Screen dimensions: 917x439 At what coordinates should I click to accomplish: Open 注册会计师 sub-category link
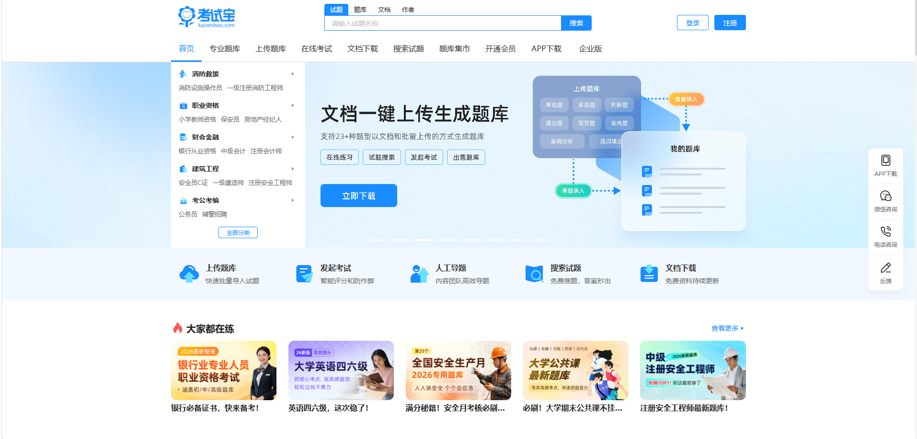coord(266,151)
